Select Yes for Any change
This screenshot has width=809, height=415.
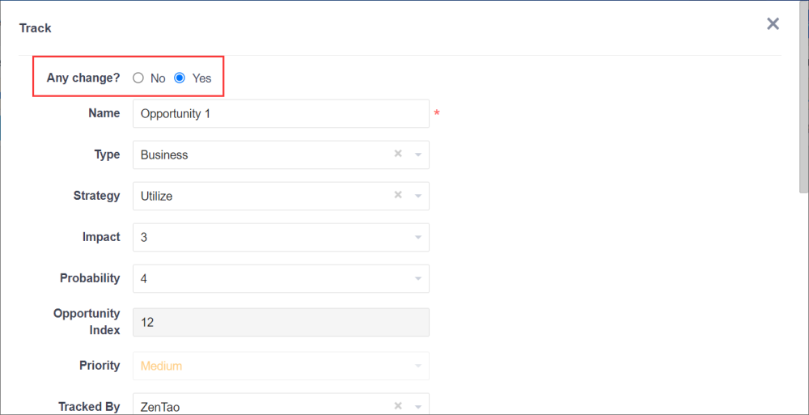tap(180, 78)
